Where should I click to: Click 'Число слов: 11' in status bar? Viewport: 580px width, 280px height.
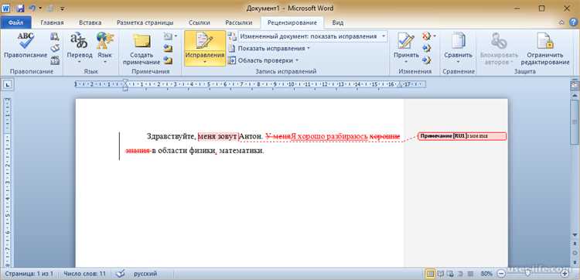pos(84,274)
